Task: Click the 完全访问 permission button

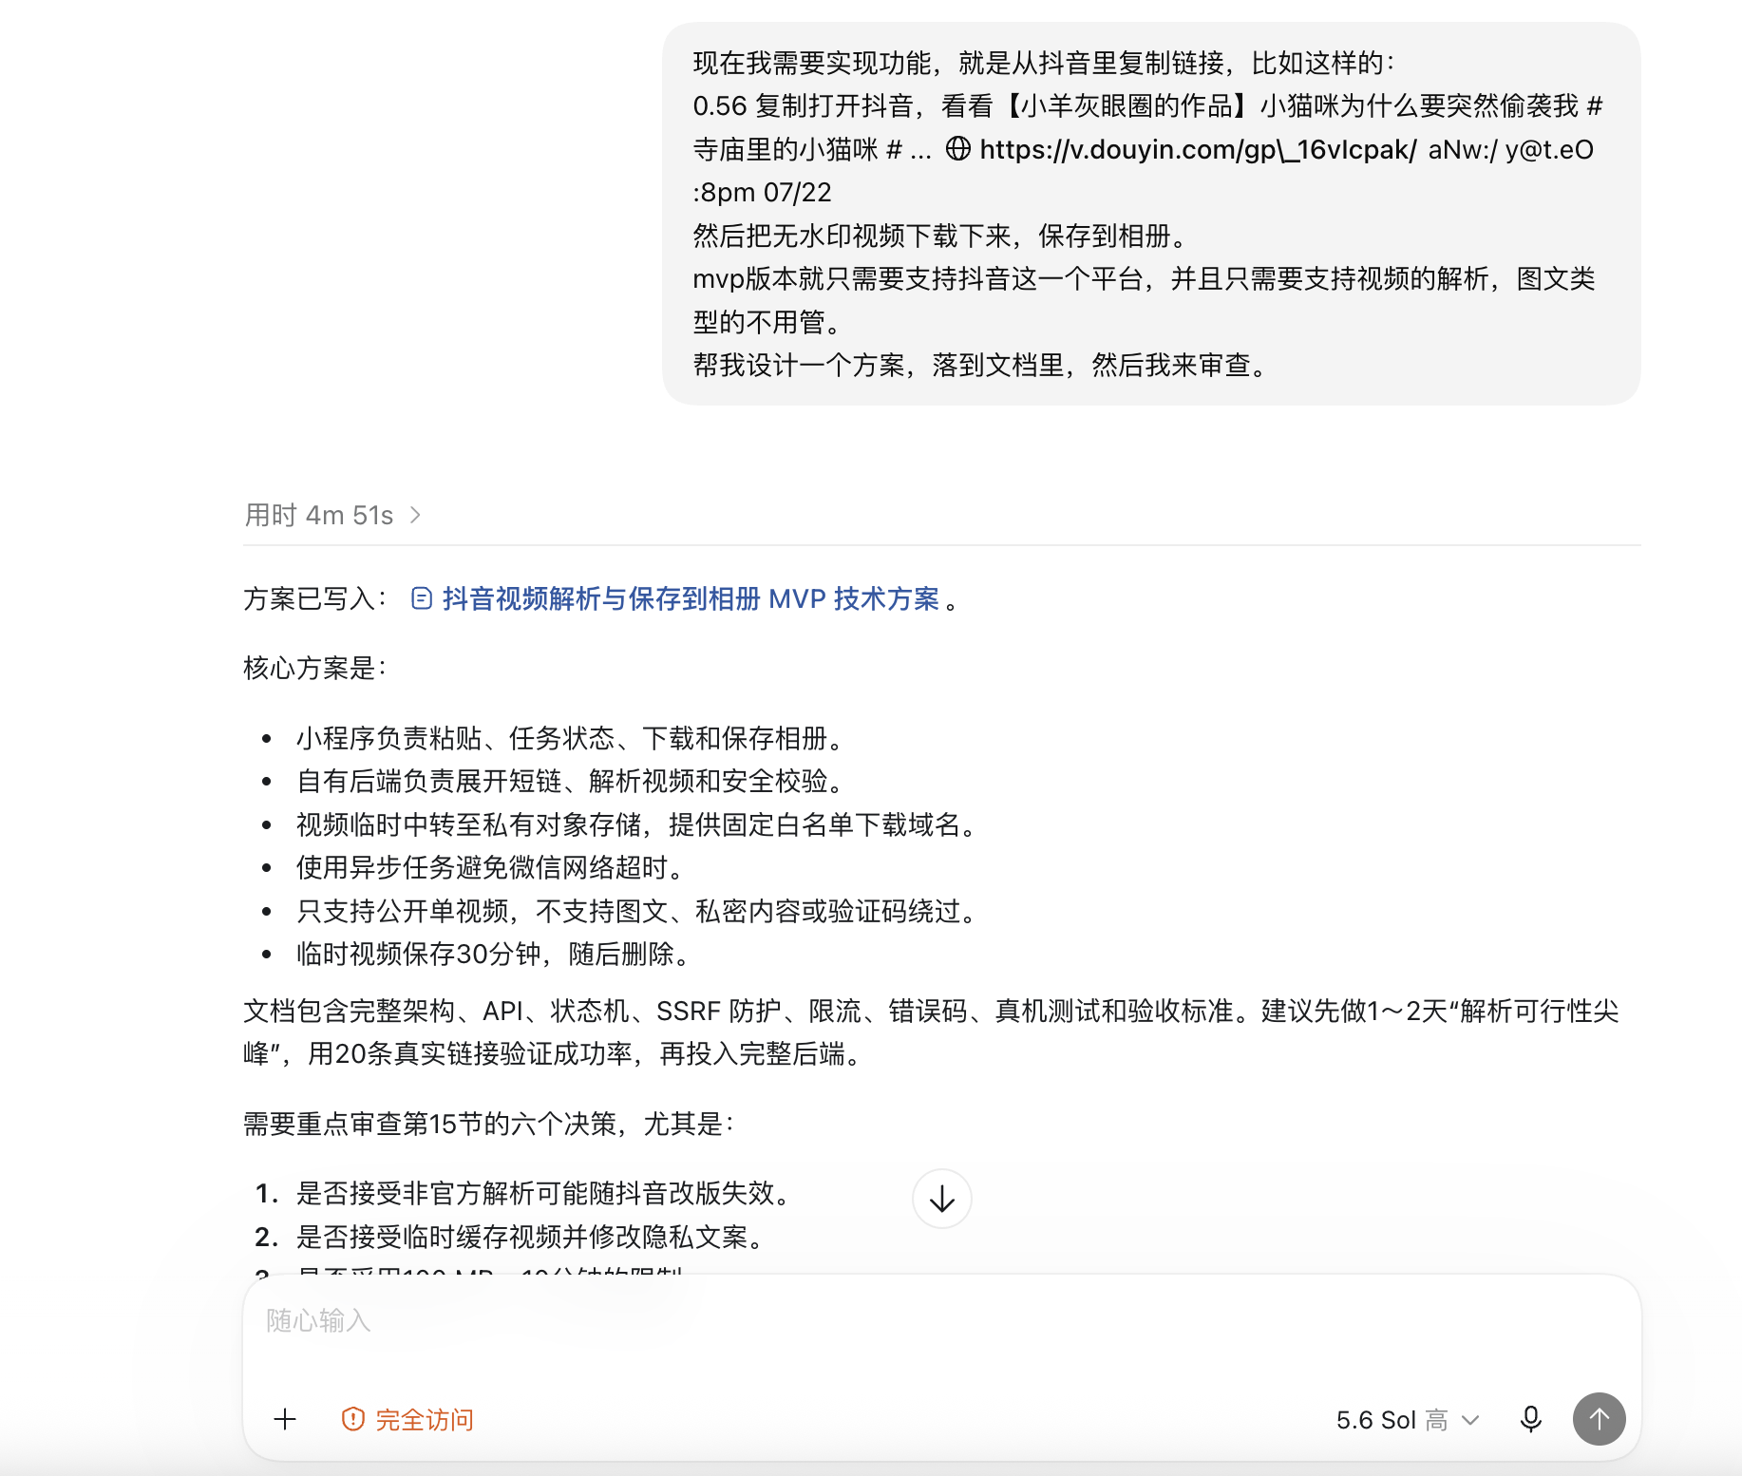Action: (407, 1419)
